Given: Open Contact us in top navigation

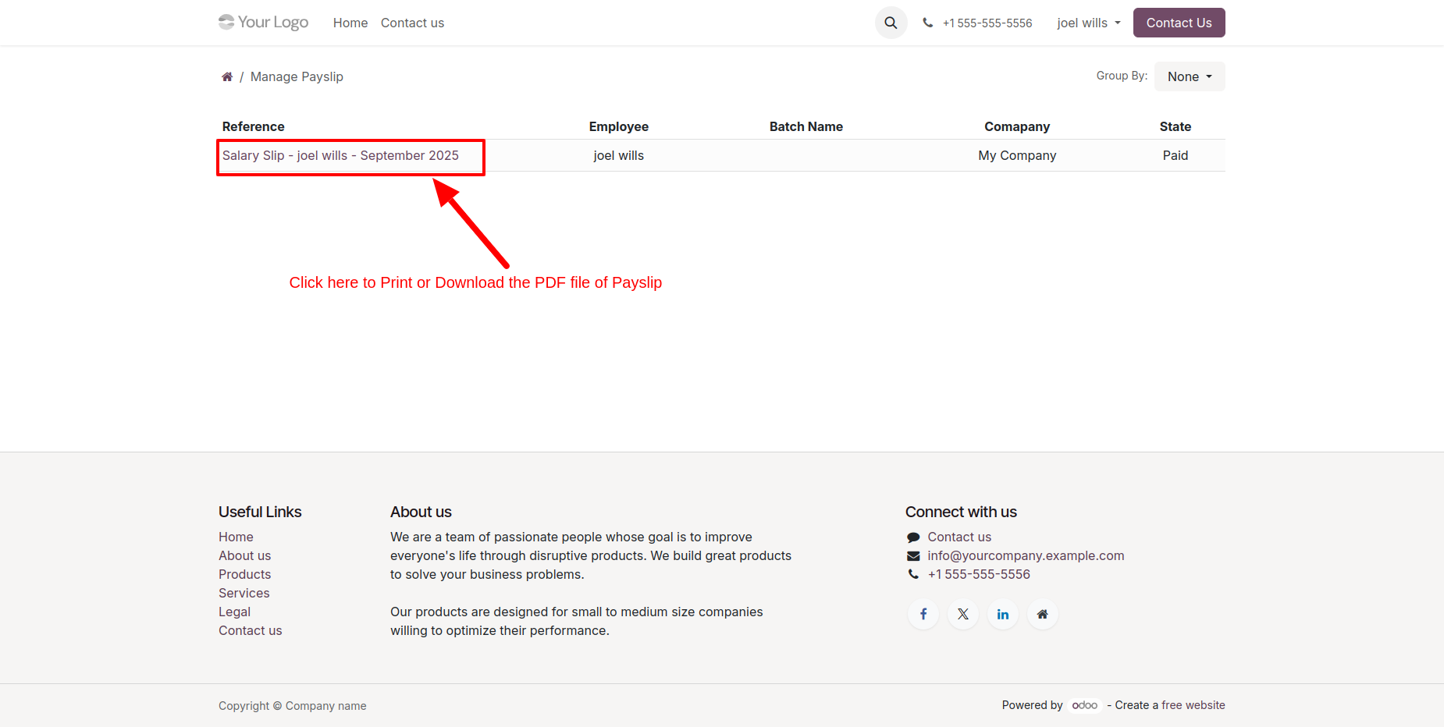Looking at the screenshot, I should (x=412, y=23).
